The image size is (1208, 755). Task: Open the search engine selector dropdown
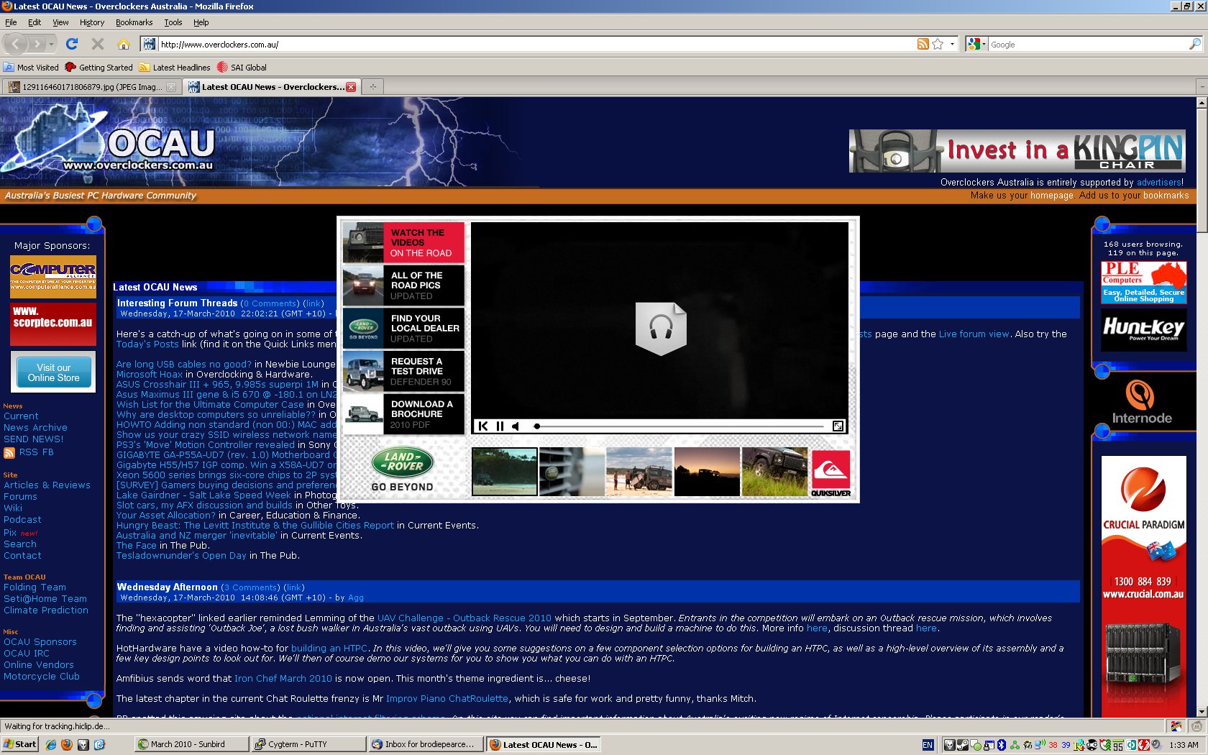coord(977,44)
